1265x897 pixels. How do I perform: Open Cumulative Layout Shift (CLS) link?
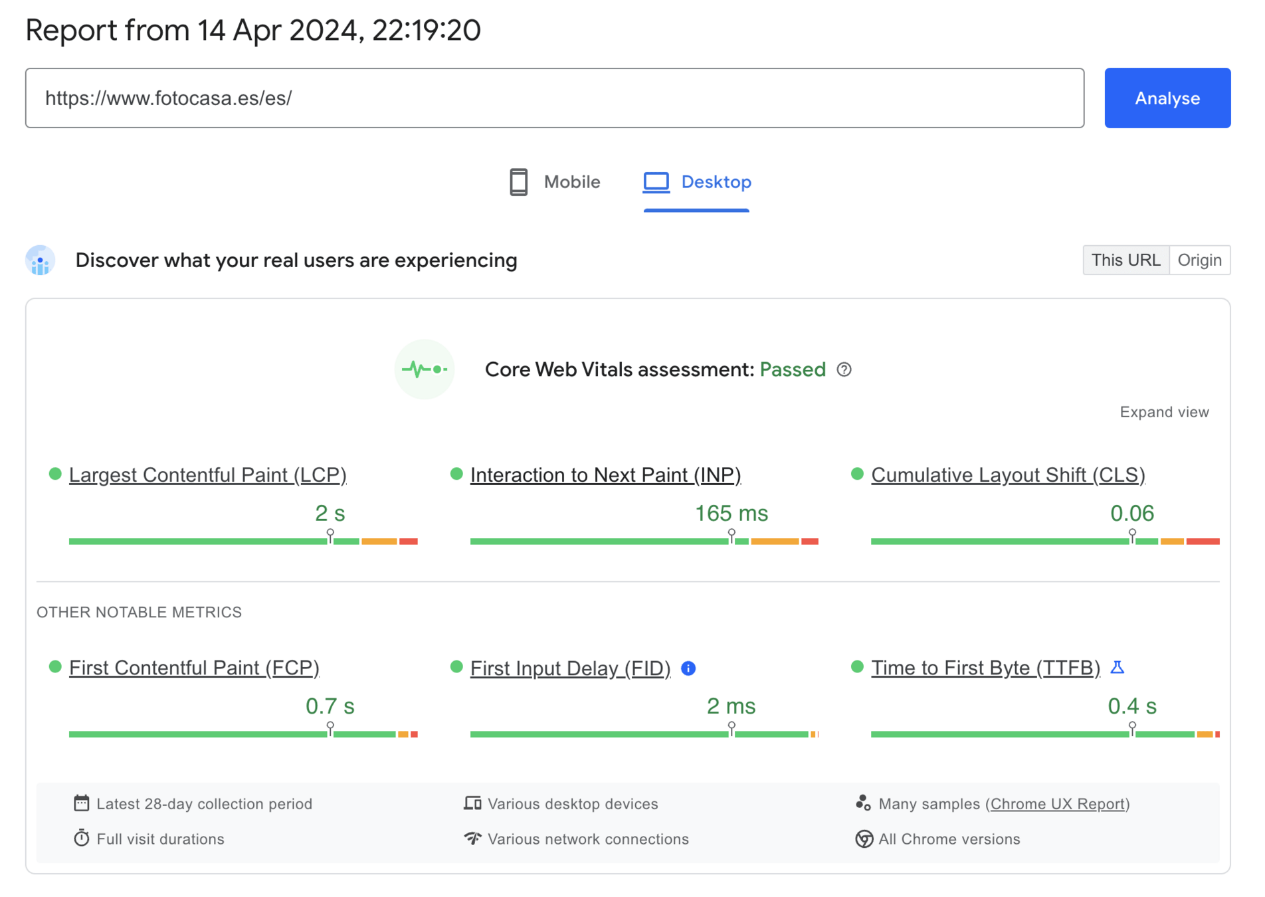(1008, 475)
